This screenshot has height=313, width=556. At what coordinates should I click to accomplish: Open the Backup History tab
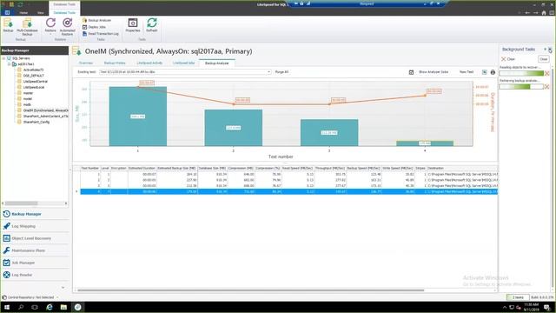(115, 63)
